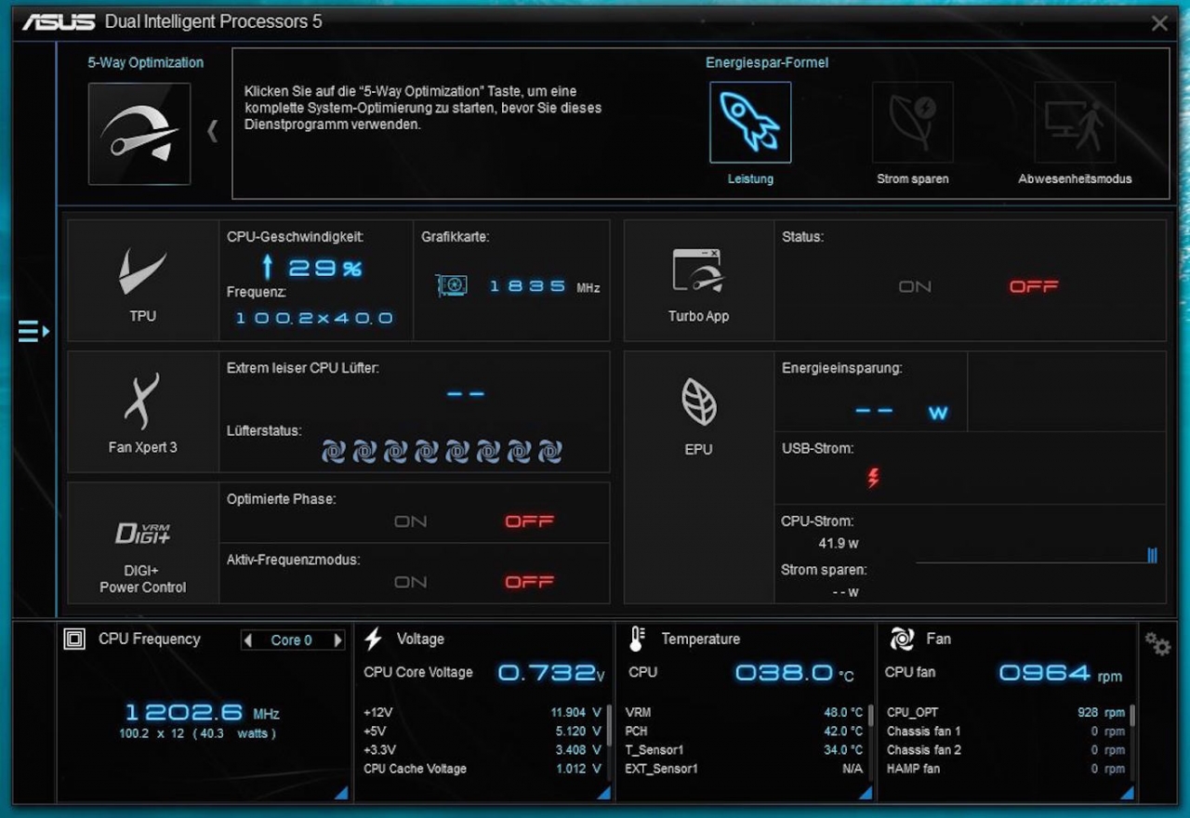The image size is (1190, 818).
Task: Click the 29% CPU speed value
Action: pos(324,269)
